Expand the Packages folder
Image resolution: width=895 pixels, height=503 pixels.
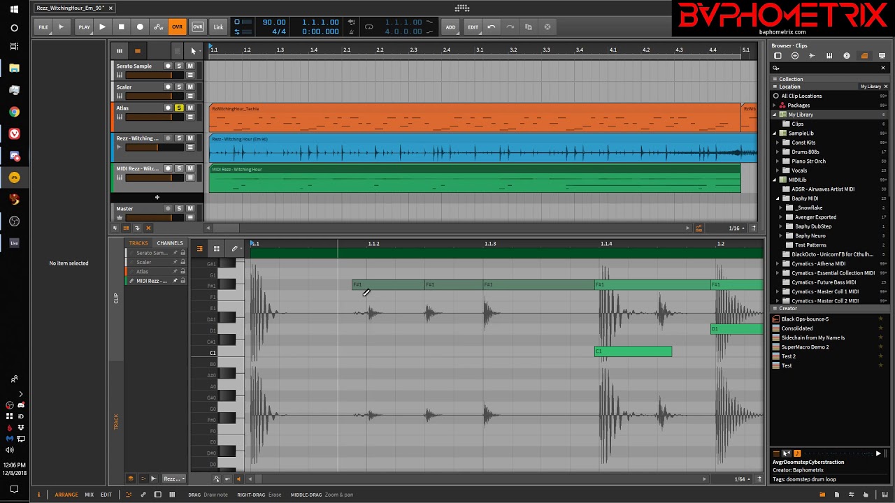pos(775,105)
